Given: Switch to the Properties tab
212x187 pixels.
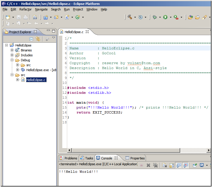Looking at the screenshot, I should (x=135, y=158).
